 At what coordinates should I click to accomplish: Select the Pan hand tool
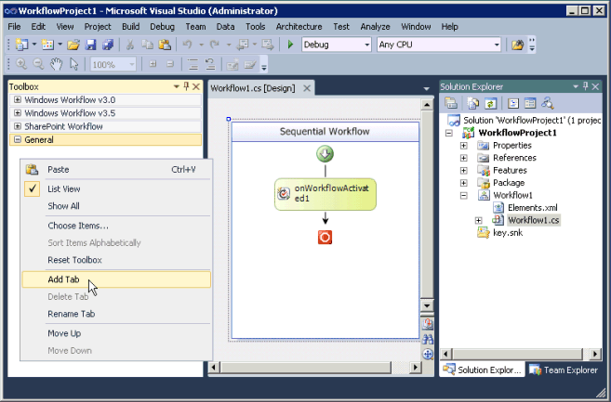(x=56, y=64)
